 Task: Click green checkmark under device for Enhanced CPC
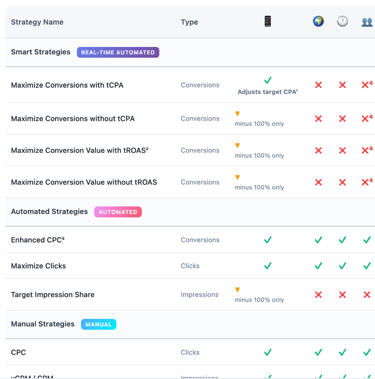(x=268, y=240)
